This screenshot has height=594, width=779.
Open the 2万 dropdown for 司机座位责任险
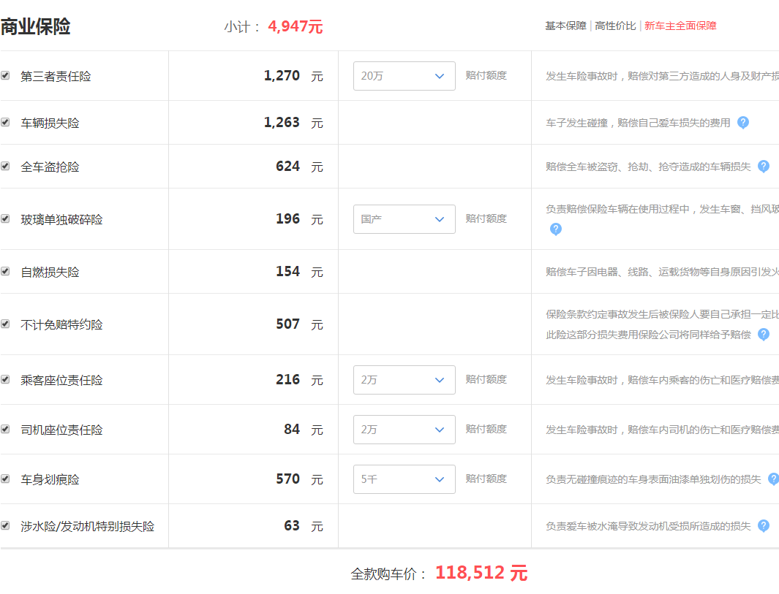(x=404, y=430)
